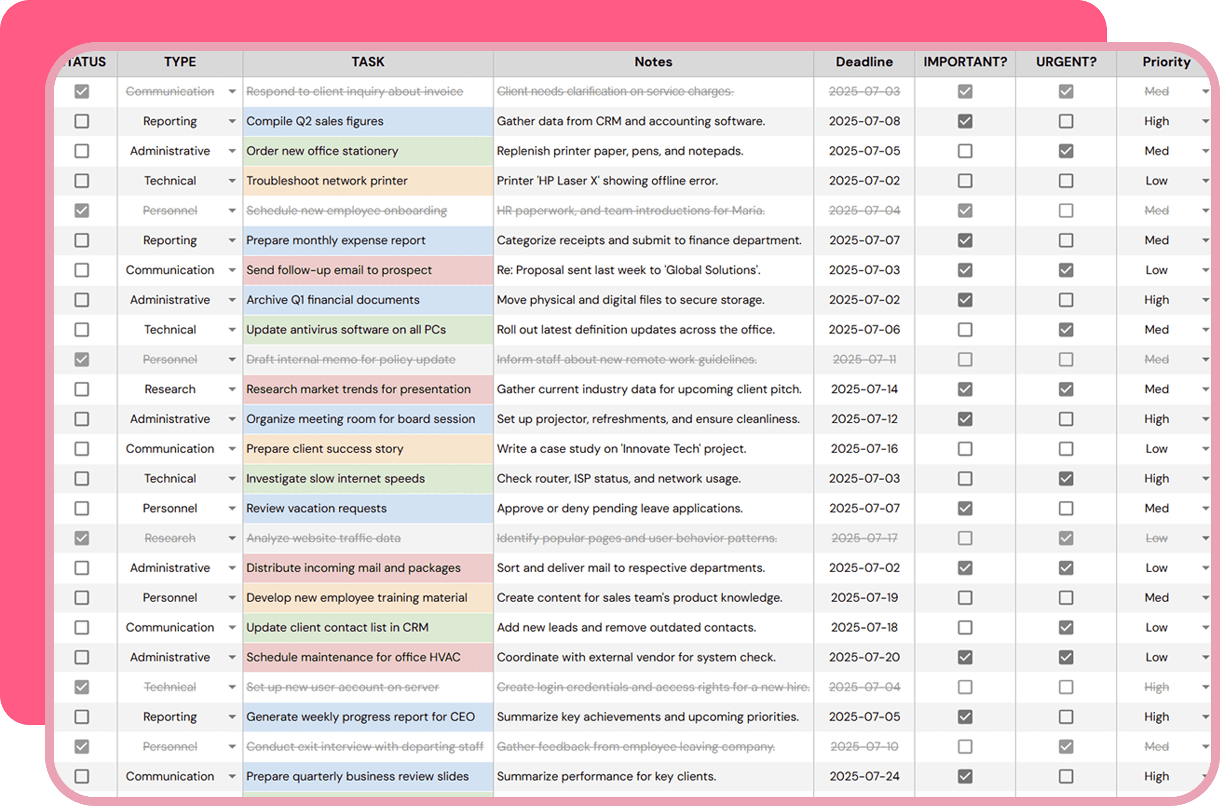Open priority dropdown for Investigate slow internet speeds

coord(1205,478)
